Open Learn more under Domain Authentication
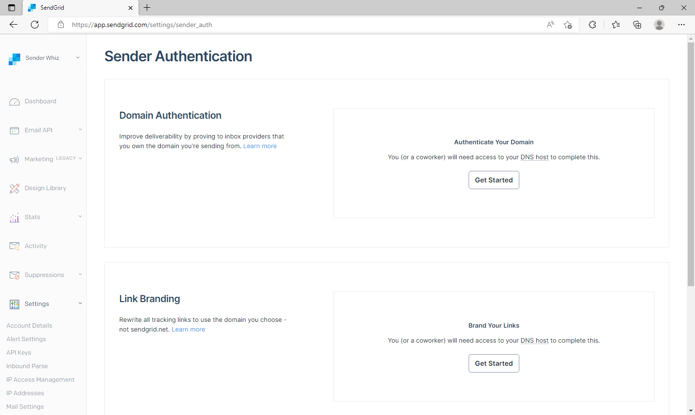This screenshot has height=415, width=695. pos(260,146)
